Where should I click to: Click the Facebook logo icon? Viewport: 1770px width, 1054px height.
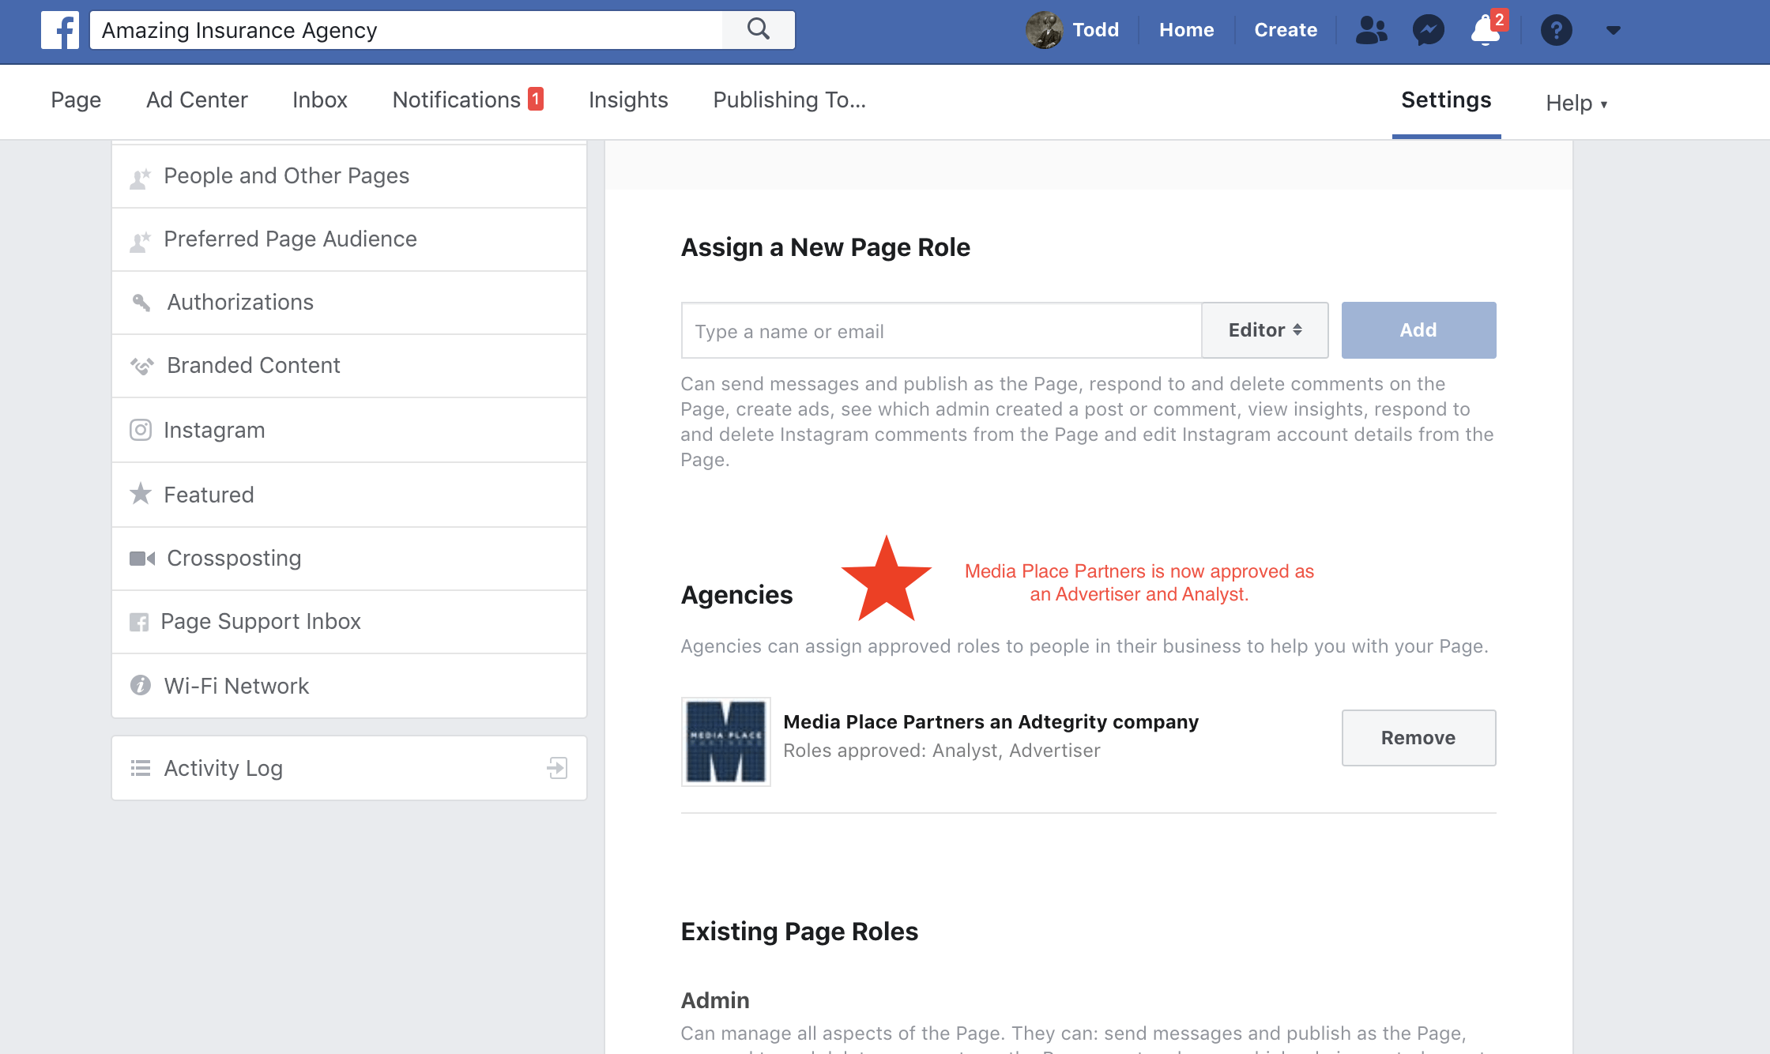(x=60, y=30)
